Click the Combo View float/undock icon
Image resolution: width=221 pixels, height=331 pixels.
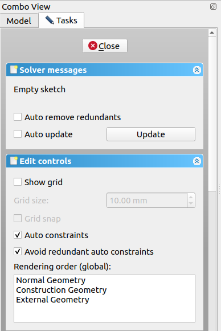click(x=213, y=6)
